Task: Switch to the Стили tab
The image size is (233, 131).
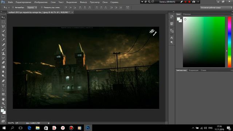Action: click(x=204, y=70)
